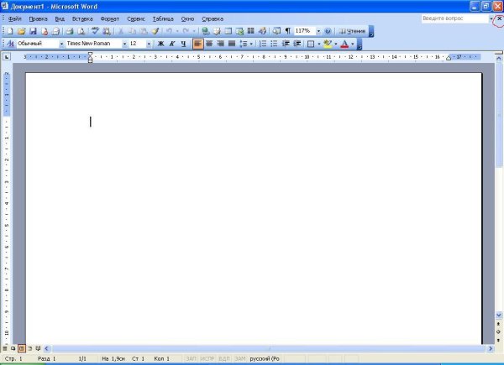Expand the borders dropdown arrow
This screenshot has height=365, width=504.
[319, 44]
